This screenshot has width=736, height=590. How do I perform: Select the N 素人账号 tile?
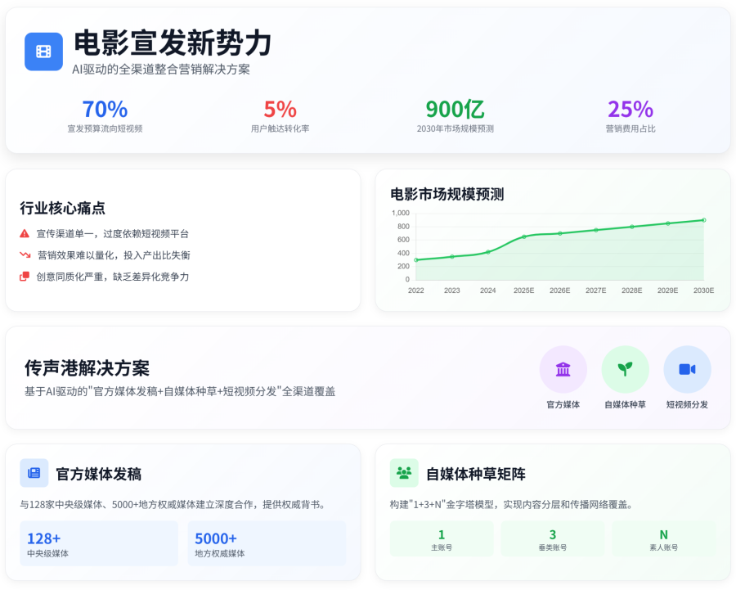(663, 539)
